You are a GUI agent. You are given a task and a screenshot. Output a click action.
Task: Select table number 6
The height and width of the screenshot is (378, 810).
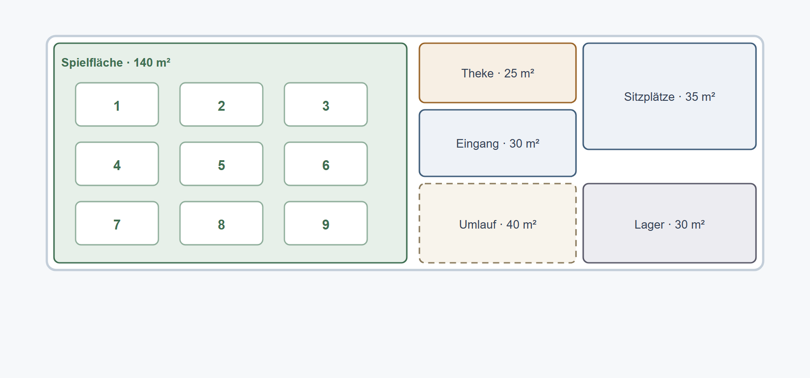(x=326, y=164)
